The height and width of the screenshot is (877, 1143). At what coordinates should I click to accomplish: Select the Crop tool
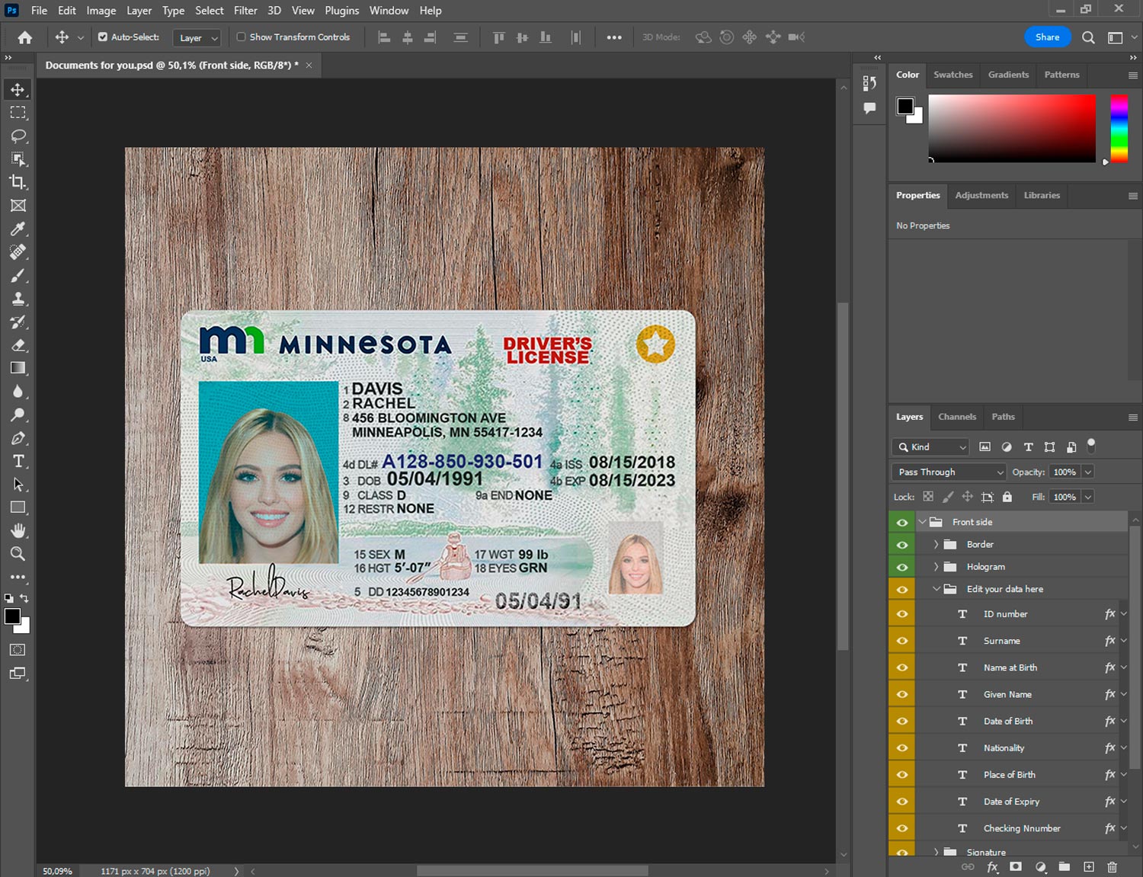pyautogui.click(x=18, y=182)
